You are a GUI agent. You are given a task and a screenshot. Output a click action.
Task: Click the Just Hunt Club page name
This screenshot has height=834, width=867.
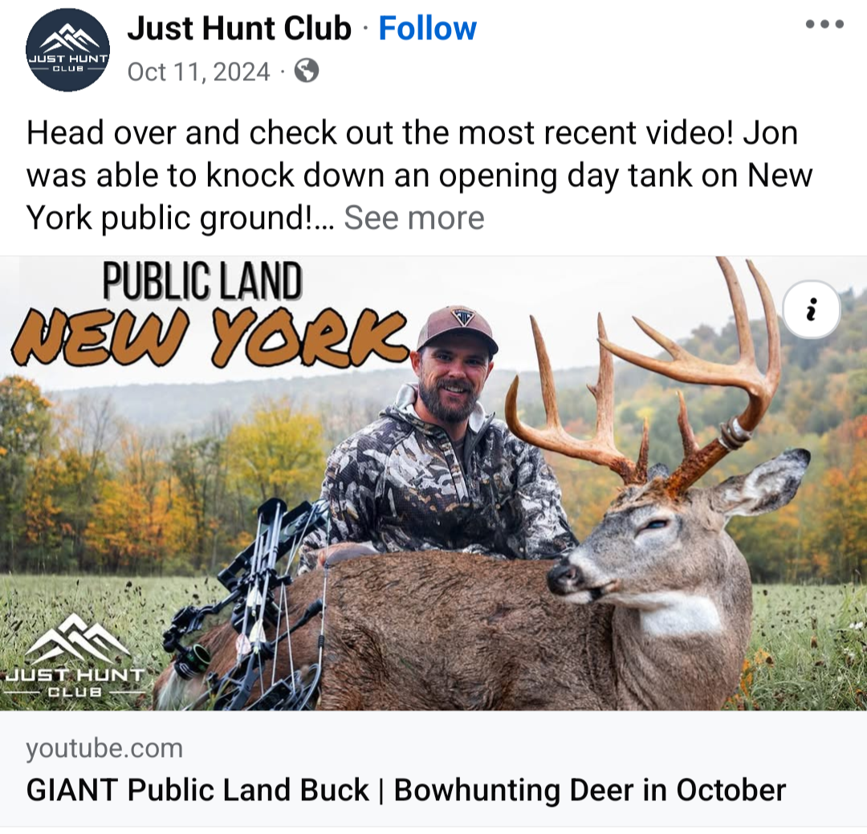[x=239, y=28]
